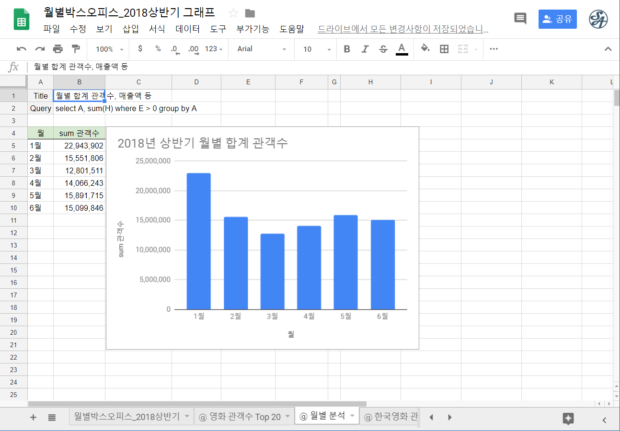Open the borders tool
Image resolution: width=620 pixels, height=431 pixels.
pos(444,48)
